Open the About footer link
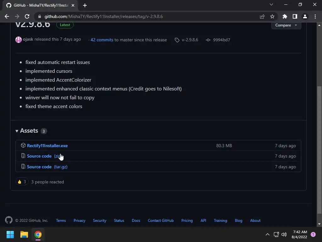The image size is (322, 242). pos(255,221)
